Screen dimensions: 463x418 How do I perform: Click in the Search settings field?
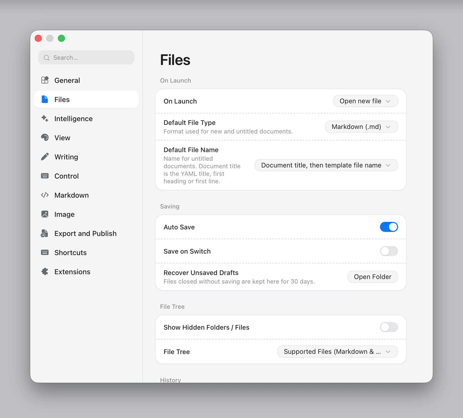point(86,57)
